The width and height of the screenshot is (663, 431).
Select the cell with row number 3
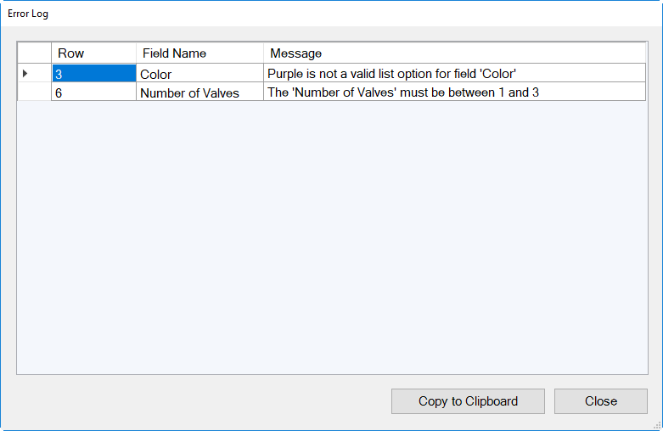click(x=93, y=74)
